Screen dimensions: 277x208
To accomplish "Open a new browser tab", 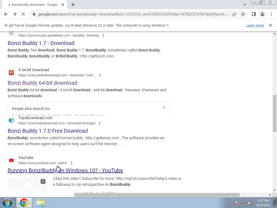I will [73, 5].
